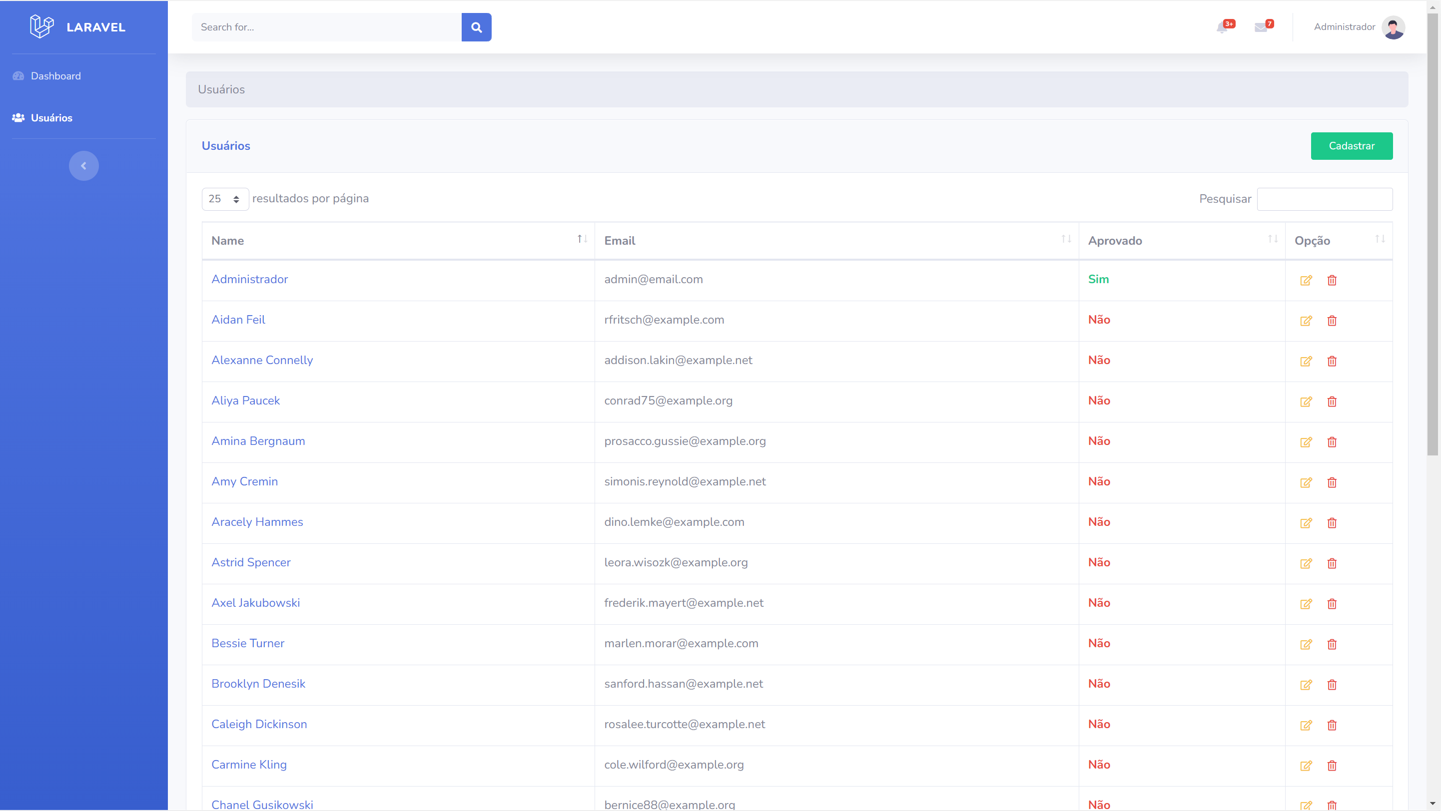Click the search magnifier button
The width and height of the screenshot is (1441, 811).
coord(476,27)
